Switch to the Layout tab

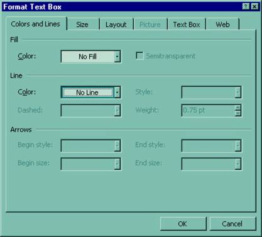click(x=116, y=25)
